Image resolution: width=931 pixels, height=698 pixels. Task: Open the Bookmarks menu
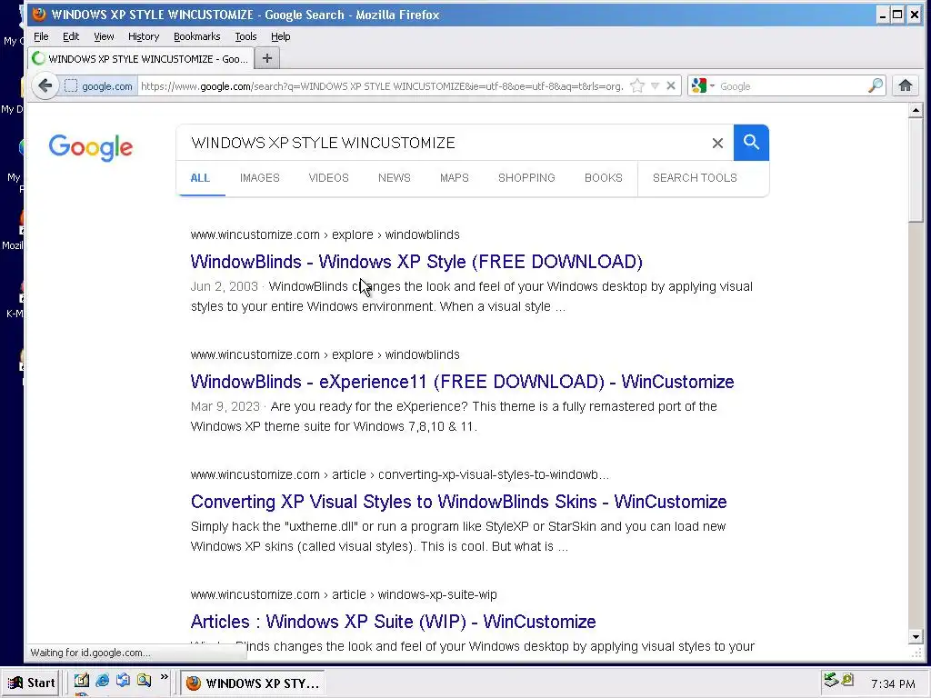[x=196, y=36]
